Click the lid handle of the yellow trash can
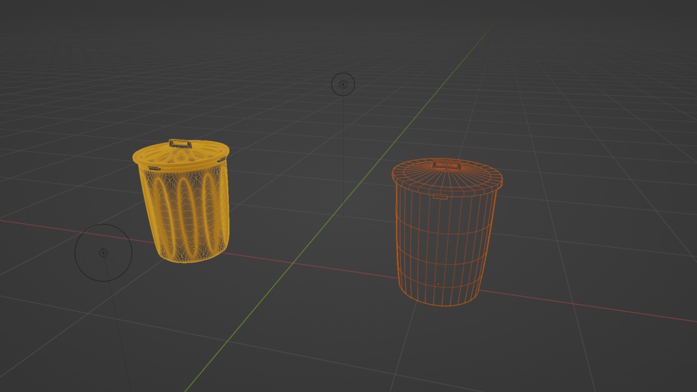 pos(178,144)
